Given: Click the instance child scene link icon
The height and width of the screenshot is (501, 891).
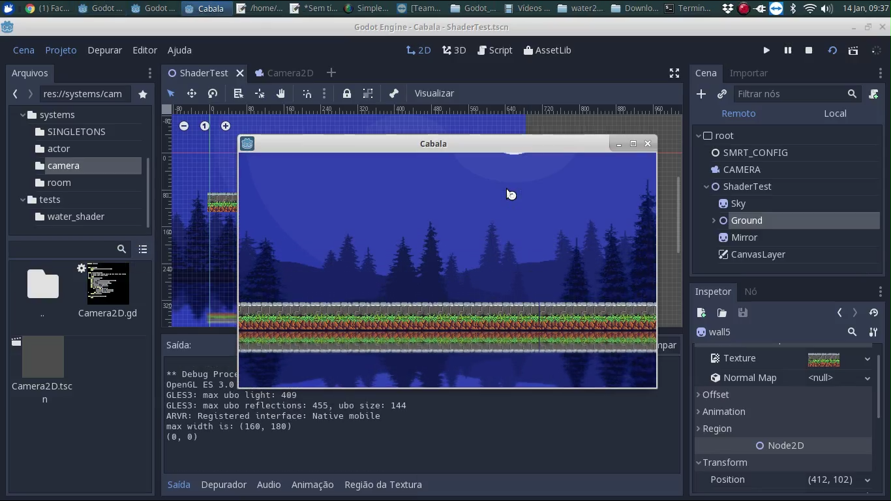Looking at the screenshot, I should click(723, 94).
